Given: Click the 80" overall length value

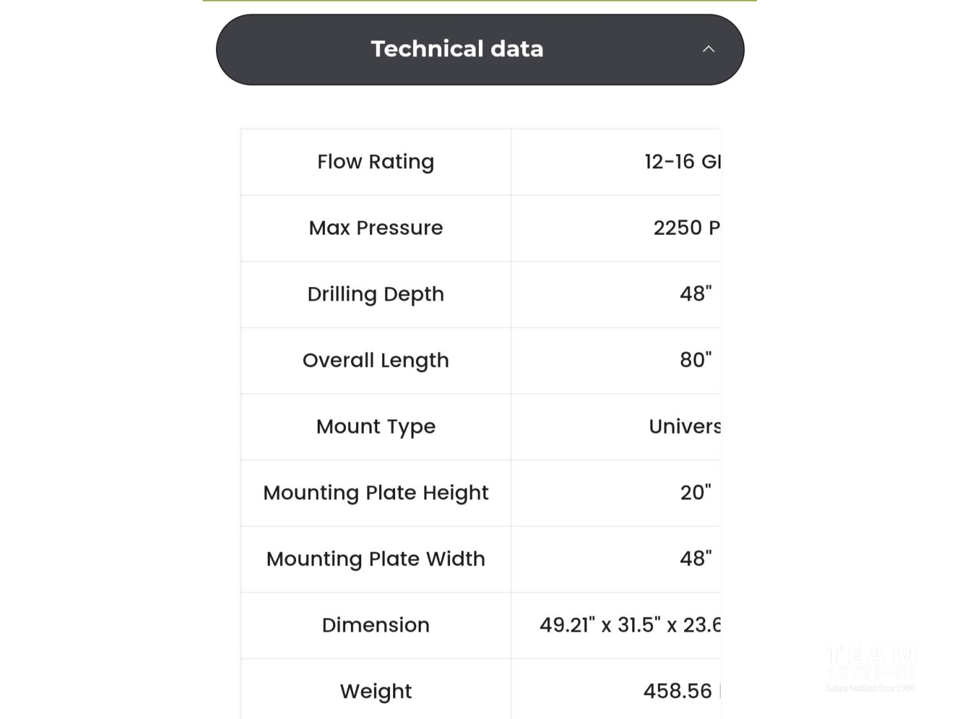Looking at the screenshot, I should point(696,360).
